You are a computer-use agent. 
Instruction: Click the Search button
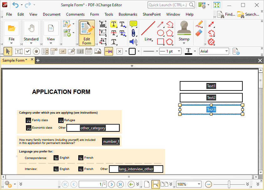(248, 14)
